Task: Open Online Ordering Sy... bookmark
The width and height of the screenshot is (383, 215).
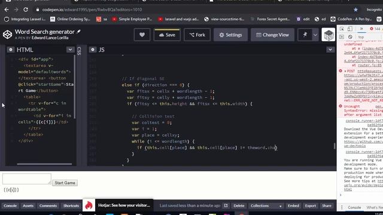Action: point(71,19)
